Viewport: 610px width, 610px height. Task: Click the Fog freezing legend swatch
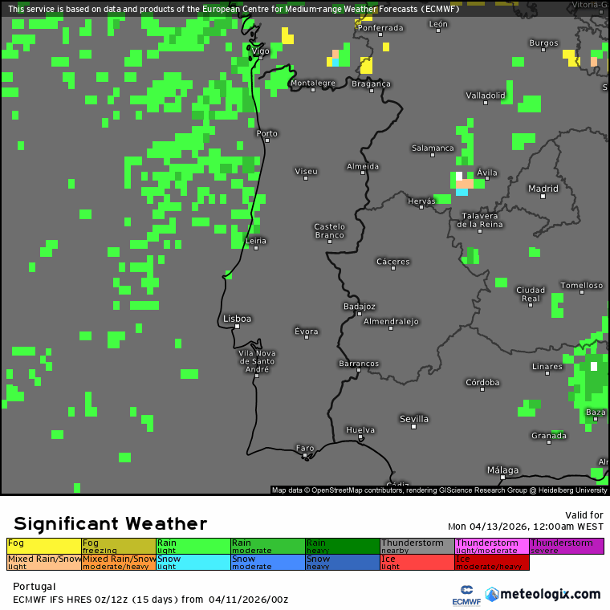[x=119, y=547]
